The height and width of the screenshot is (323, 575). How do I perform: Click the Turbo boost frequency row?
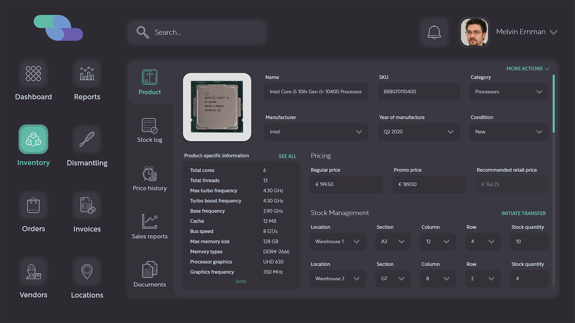[x=241, y=201]
